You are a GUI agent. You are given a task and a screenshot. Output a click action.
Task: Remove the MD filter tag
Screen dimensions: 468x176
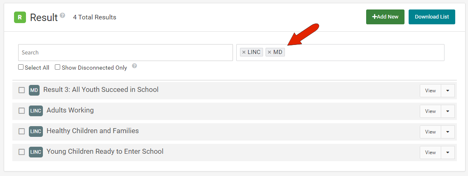pos(270,52)
